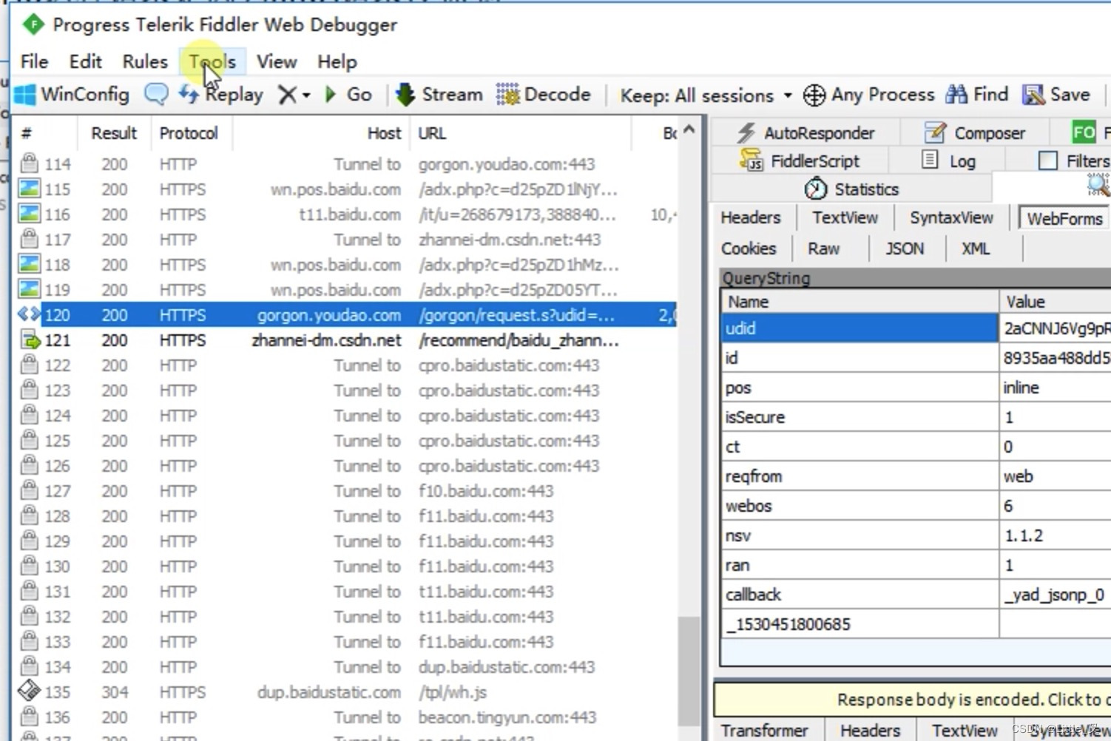Screen dimensions: 1111x741
Task: Select the _1530451800685 query string row
Action: (916, 624)
